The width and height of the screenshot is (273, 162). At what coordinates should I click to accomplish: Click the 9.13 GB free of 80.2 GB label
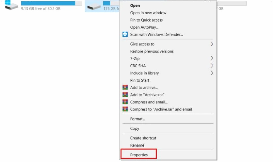[40, 9]
